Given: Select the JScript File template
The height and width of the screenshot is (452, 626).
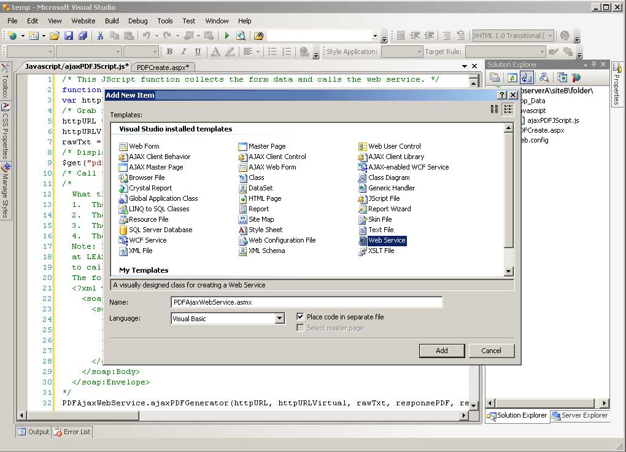Looking at the screenshot, I should 379,198.
